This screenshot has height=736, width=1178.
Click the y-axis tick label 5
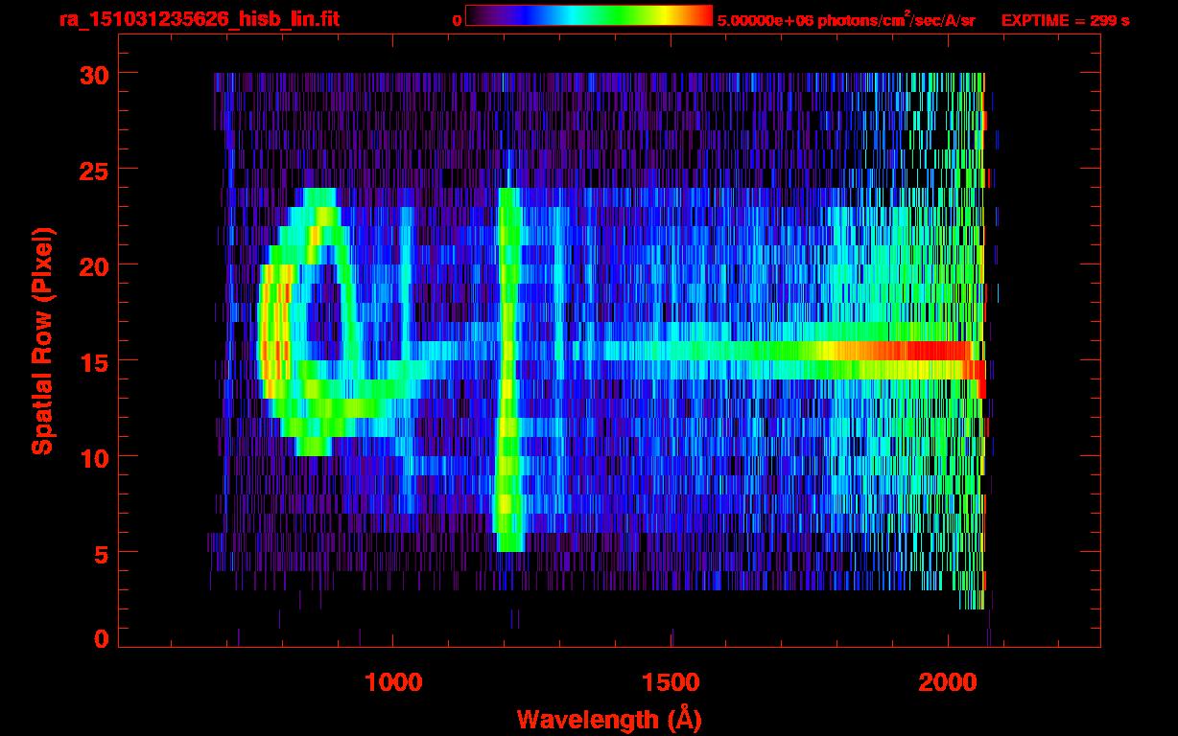point(101,553)
